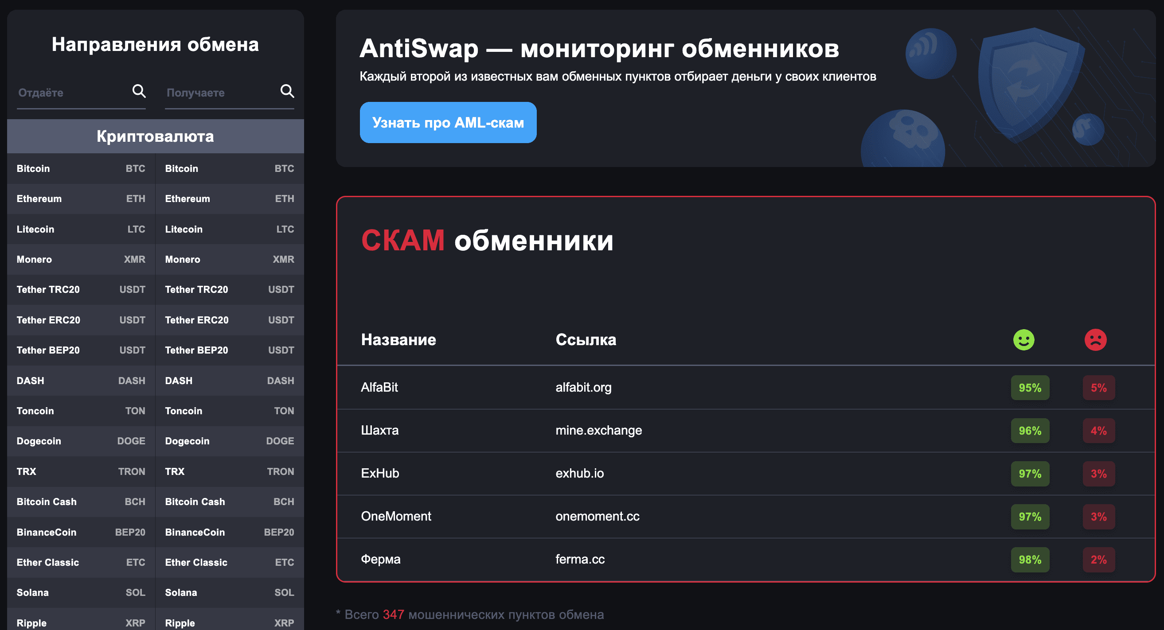The height and width of the screenshot is (630, 1164).
Task: Click search icon in Отдаёте field
Action: click(139, 91)
